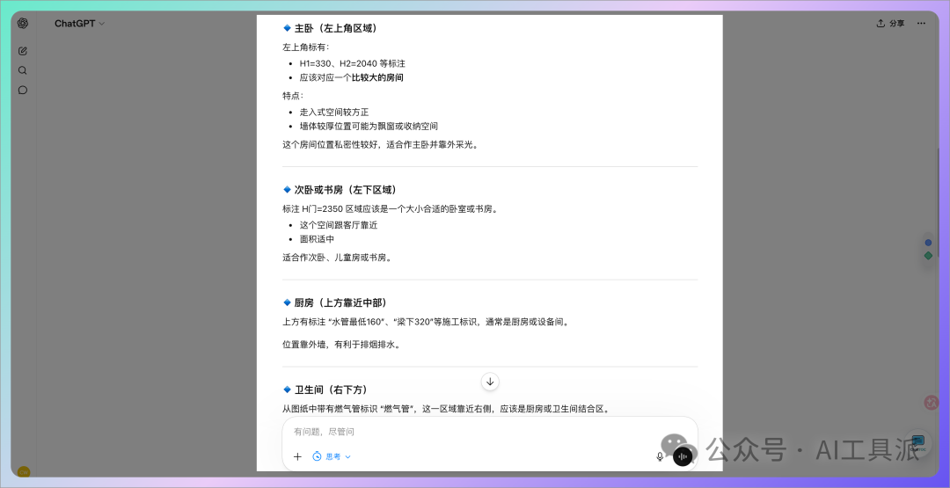Click the microphone dictation icon
The width and height of the screenshot is (950, 488).
(x=660, y=456)
